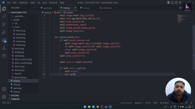Open Chrome in taskbar
Screen dimensions: 195x109
(97, 107)
